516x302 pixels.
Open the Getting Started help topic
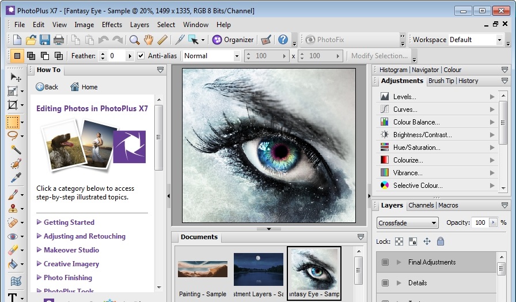[x=69, y=222]
